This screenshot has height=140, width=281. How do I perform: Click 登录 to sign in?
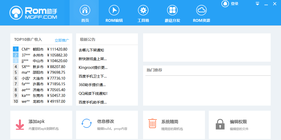pos(235,4)
